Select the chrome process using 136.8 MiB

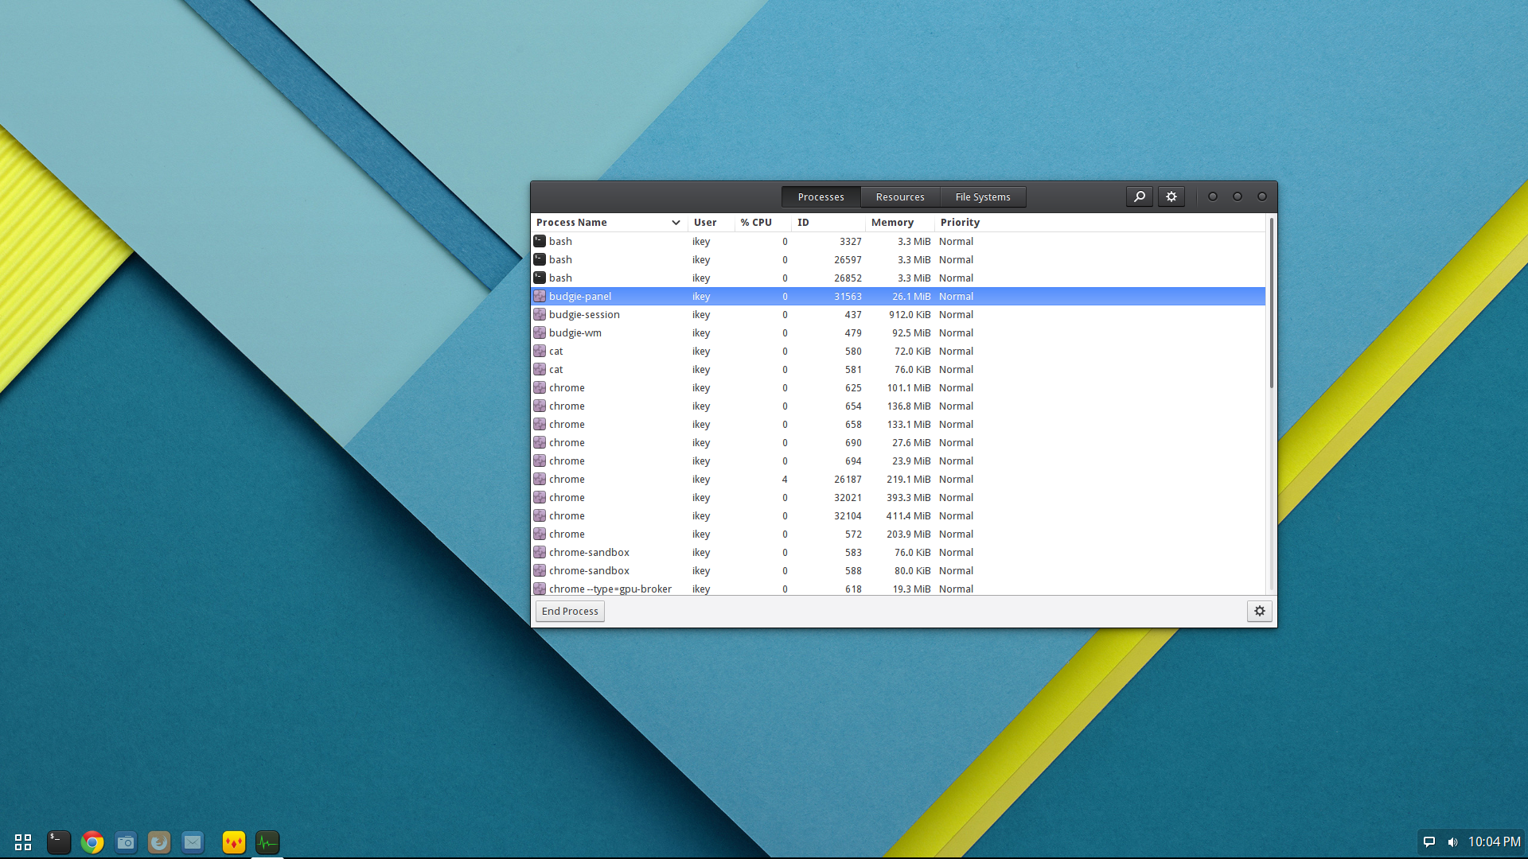[898, 406]
